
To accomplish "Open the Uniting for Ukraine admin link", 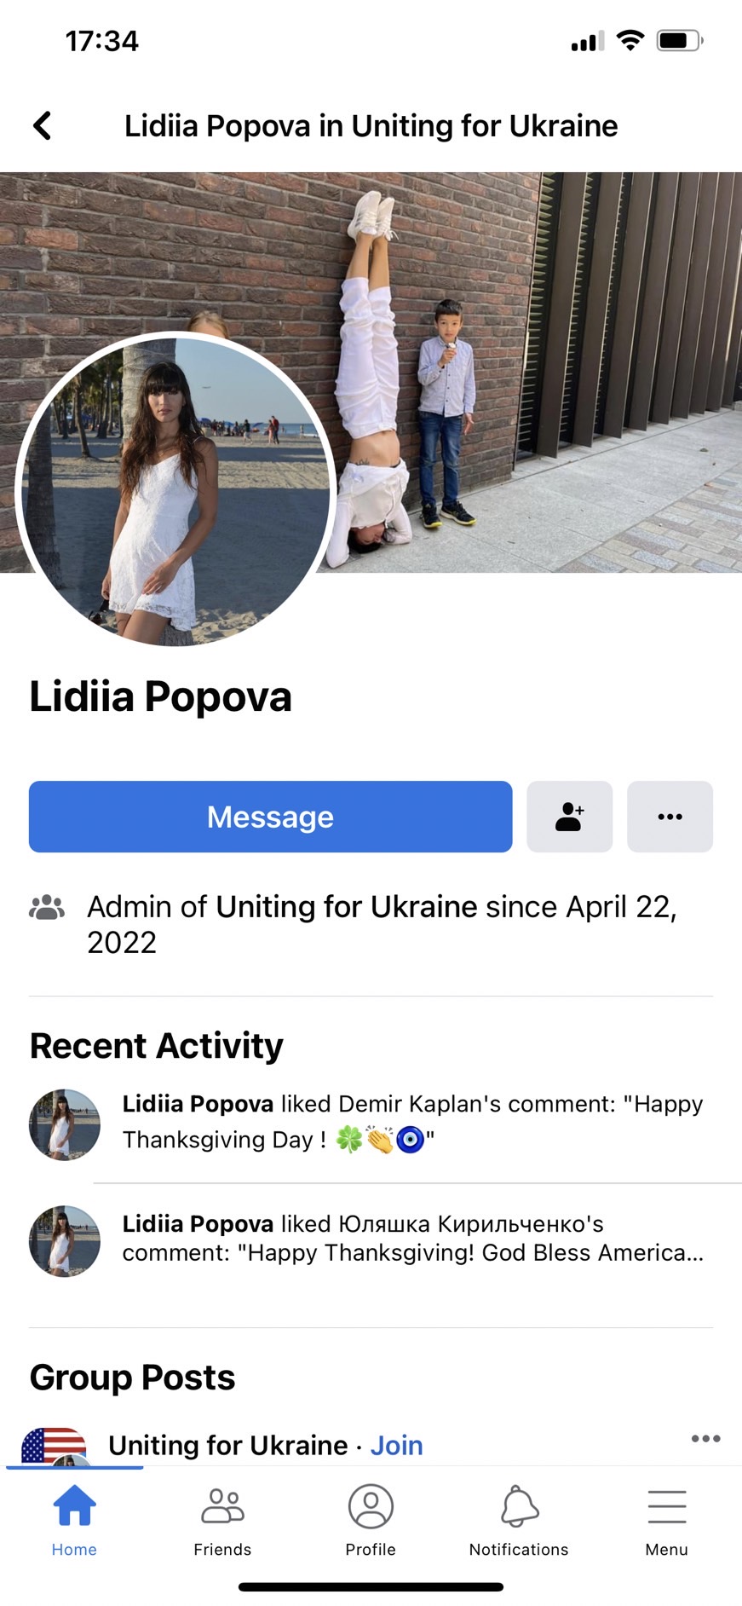I will click(x=346, y=907).
